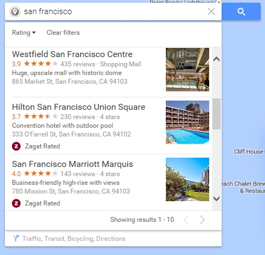Go to next page of results
Screen dimensions: 265x255
click(202, 220)
